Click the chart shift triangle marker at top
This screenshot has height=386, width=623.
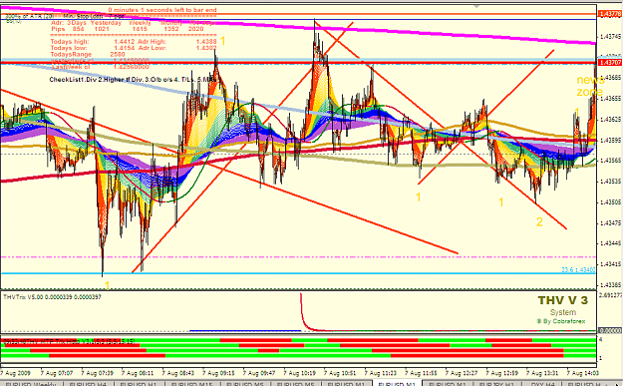[476, 6]
